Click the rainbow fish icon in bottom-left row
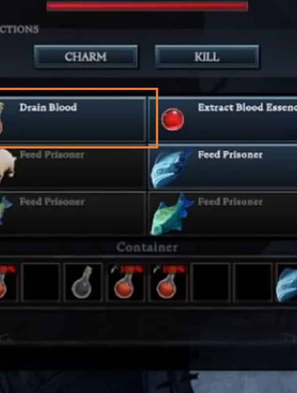Viewport: 297px width, 393px height. pos(5,211)
